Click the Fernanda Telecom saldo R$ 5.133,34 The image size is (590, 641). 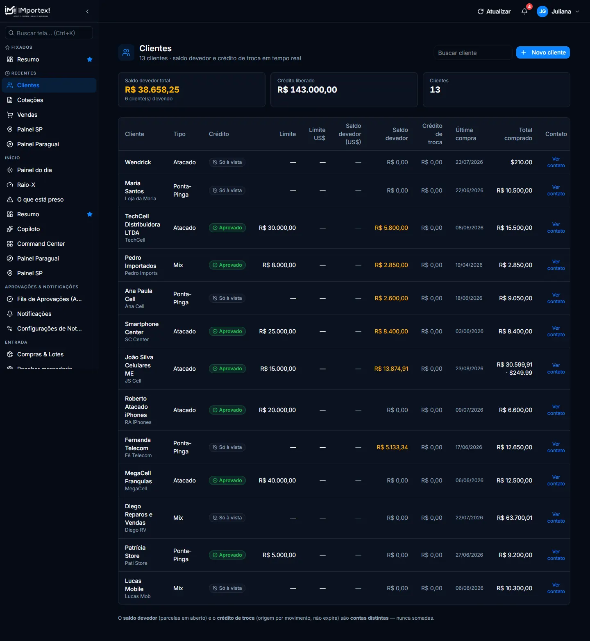[392, 447]
